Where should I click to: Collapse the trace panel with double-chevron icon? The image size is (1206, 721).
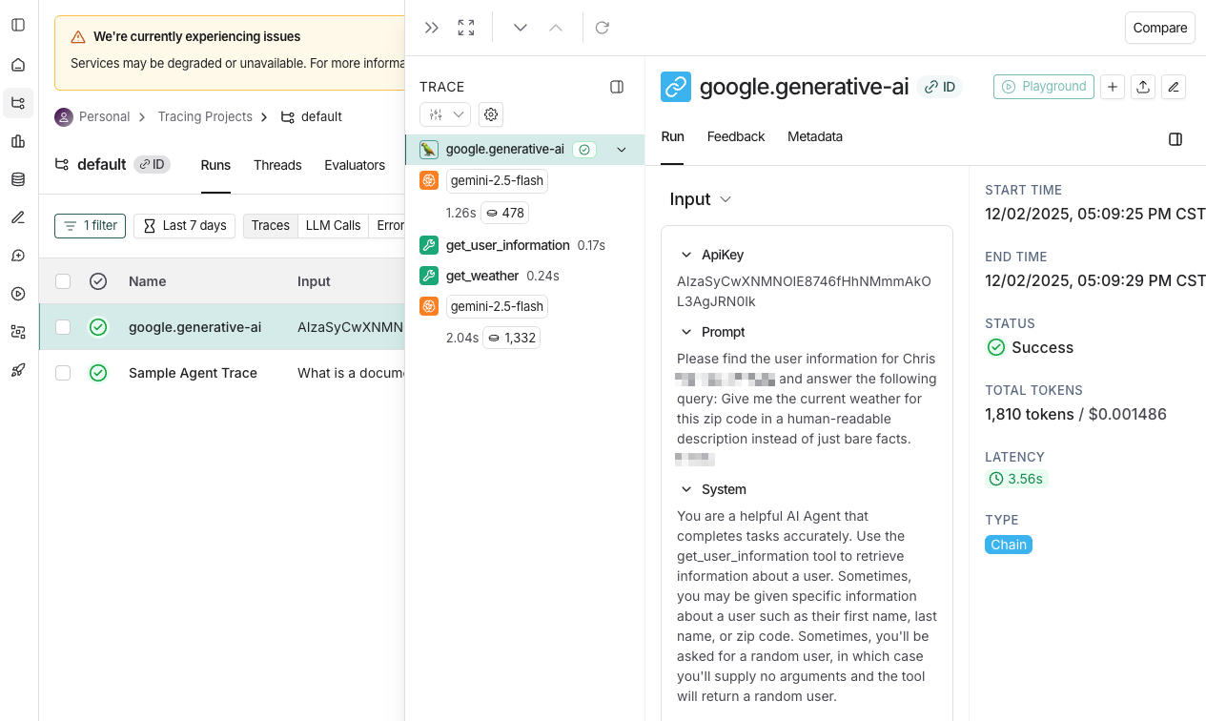(x=432, y=28)
